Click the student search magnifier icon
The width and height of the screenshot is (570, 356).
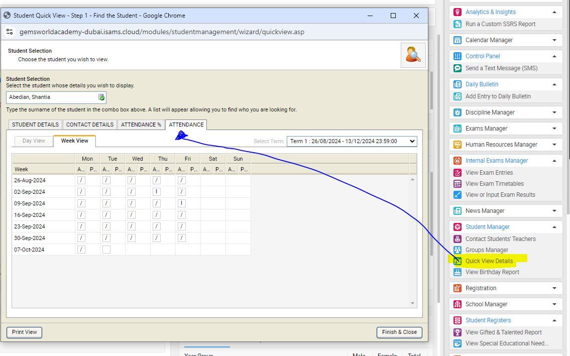pos(413,55)
